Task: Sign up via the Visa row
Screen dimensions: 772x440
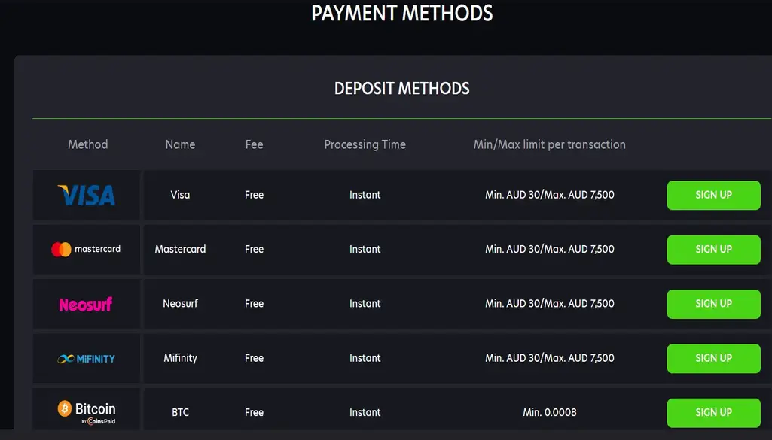Action: pos(713,195)
